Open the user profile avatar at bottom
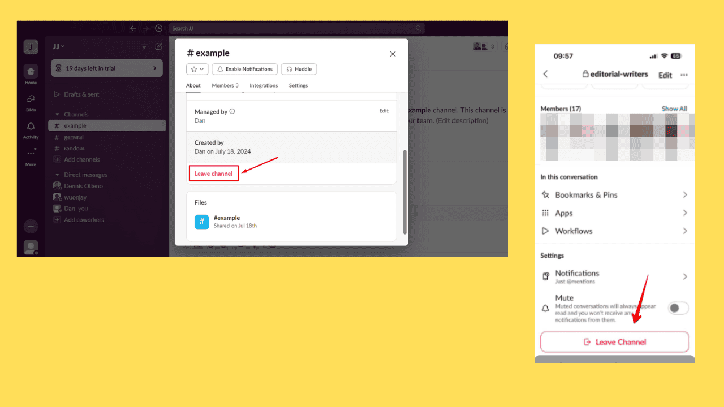The width and height of the screenshot is (724, 407). click(31, 247)
